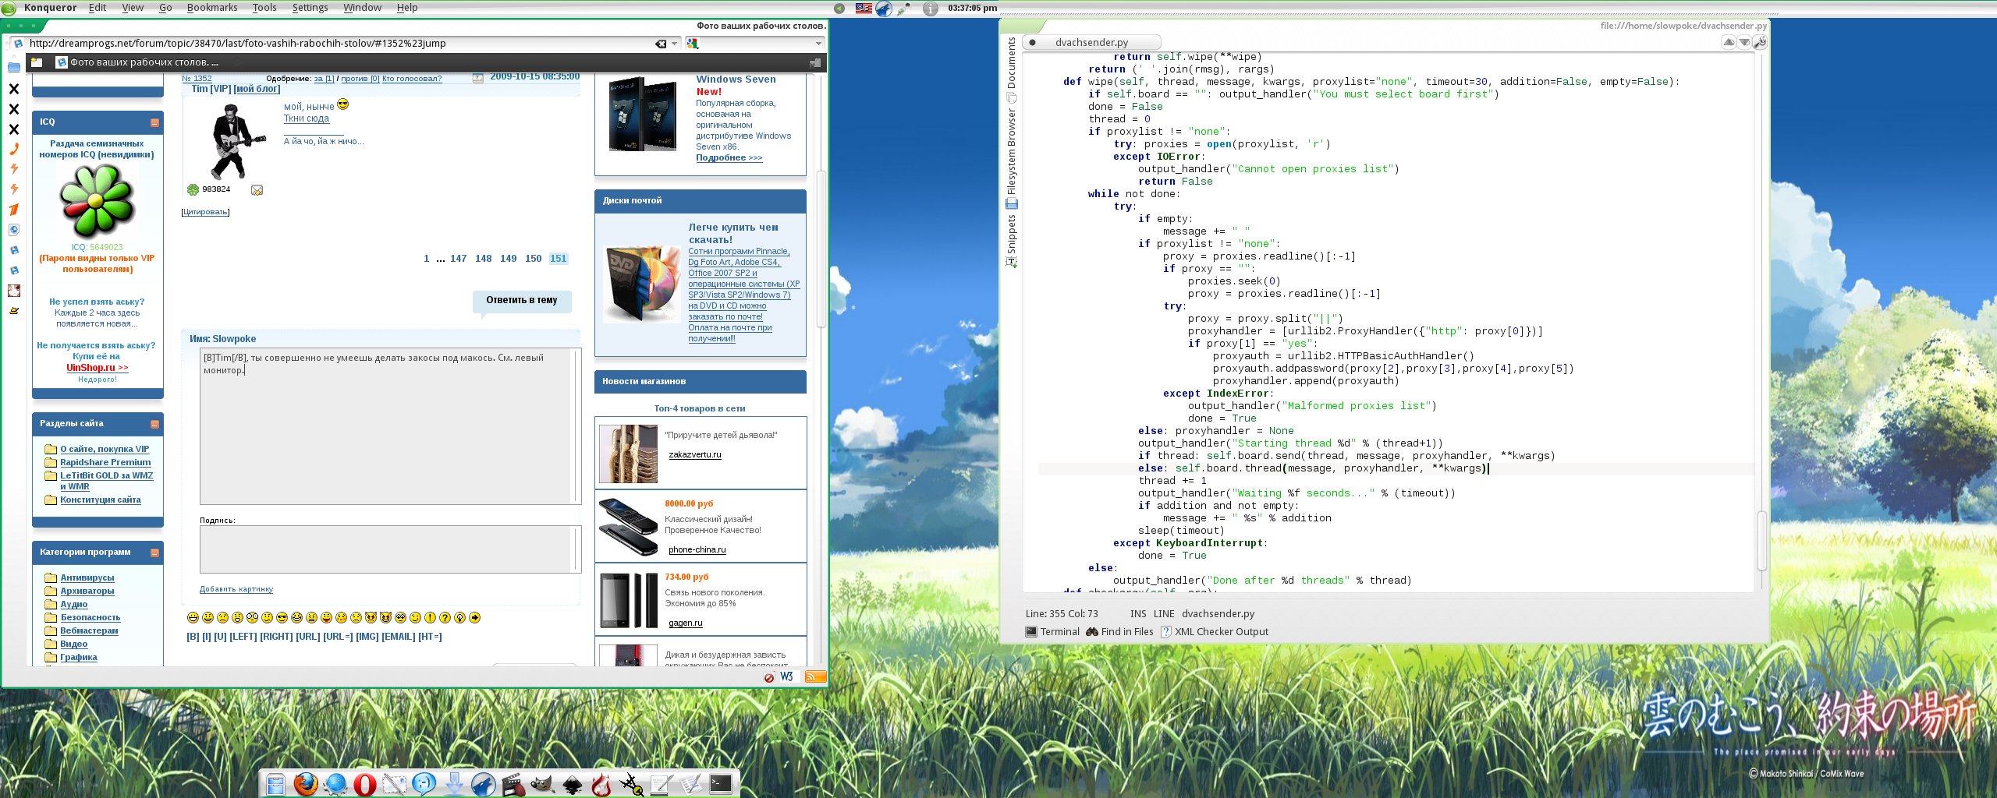Collapse the ICQ sidebar block
1997x798 pixels.
point(154,122)
